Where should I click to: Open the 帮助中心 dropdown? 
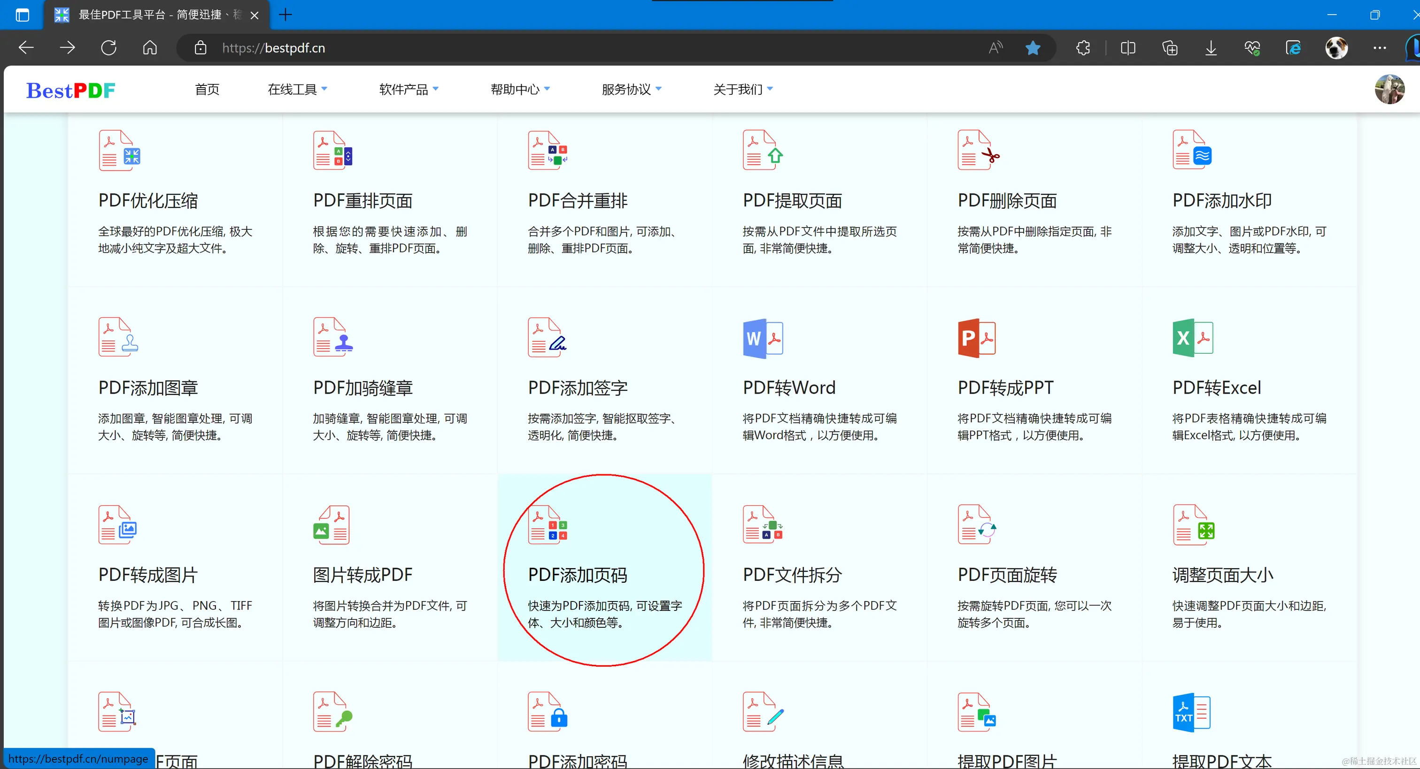point(520,89)
